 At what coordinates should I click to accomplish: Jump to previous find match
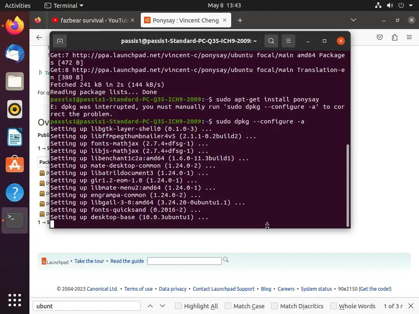click(150, 306)
